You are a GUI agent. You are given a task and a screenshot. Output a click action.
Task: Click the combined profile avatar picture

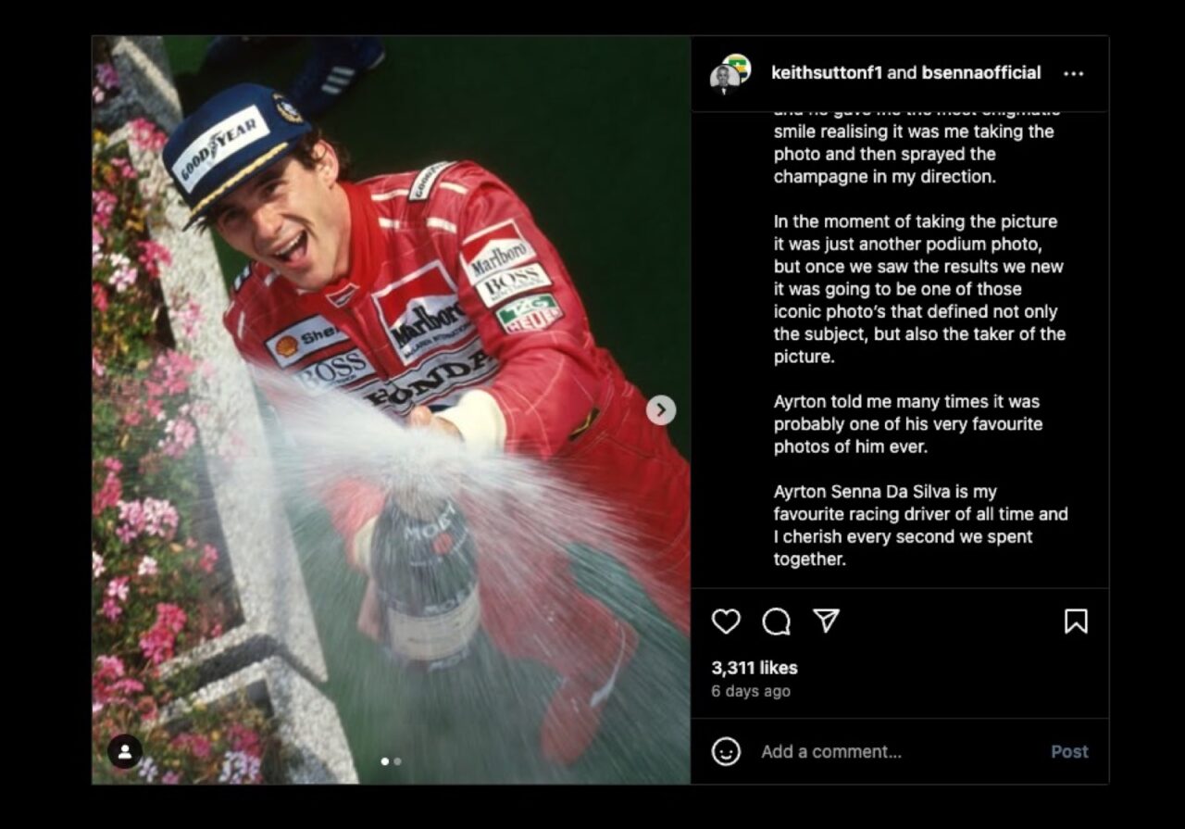pyautogui.click(x=730, y=74)
